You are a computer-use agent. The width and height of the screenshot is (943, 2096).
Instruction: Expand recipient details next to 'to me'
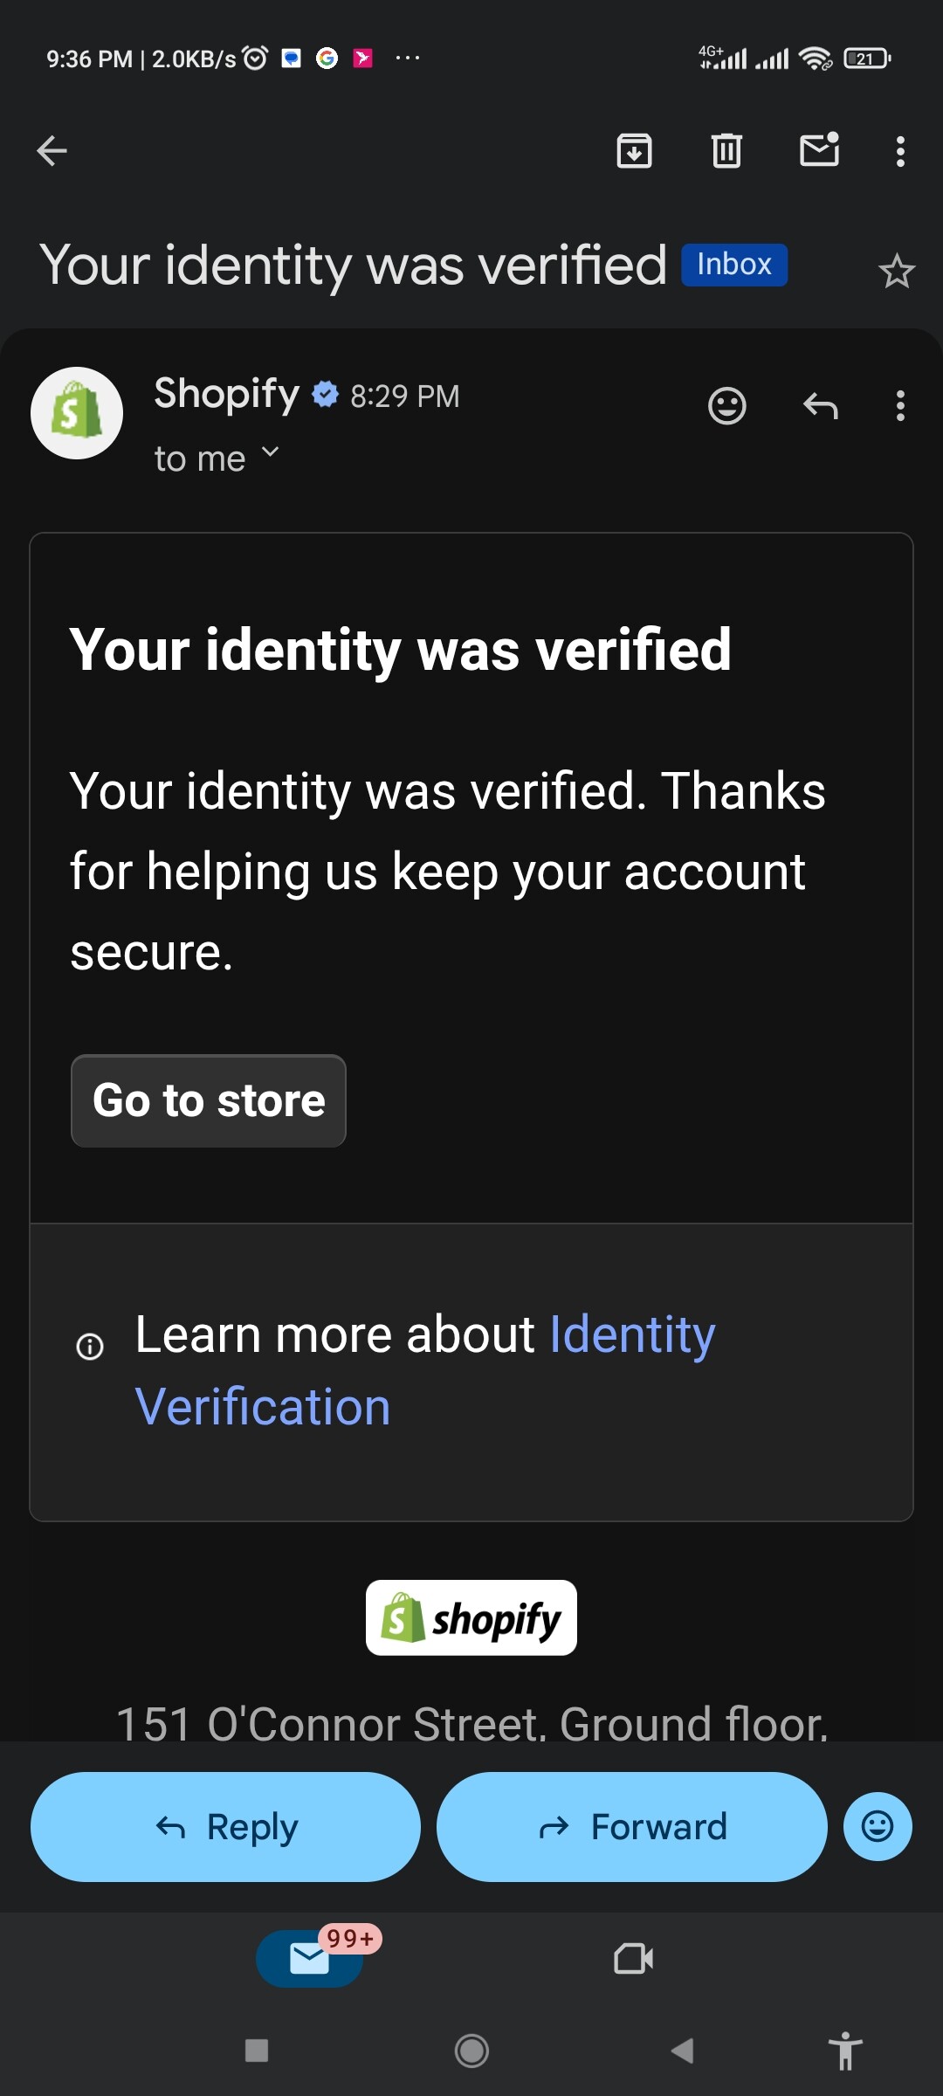pyautogui.click(x=271, y=452)
